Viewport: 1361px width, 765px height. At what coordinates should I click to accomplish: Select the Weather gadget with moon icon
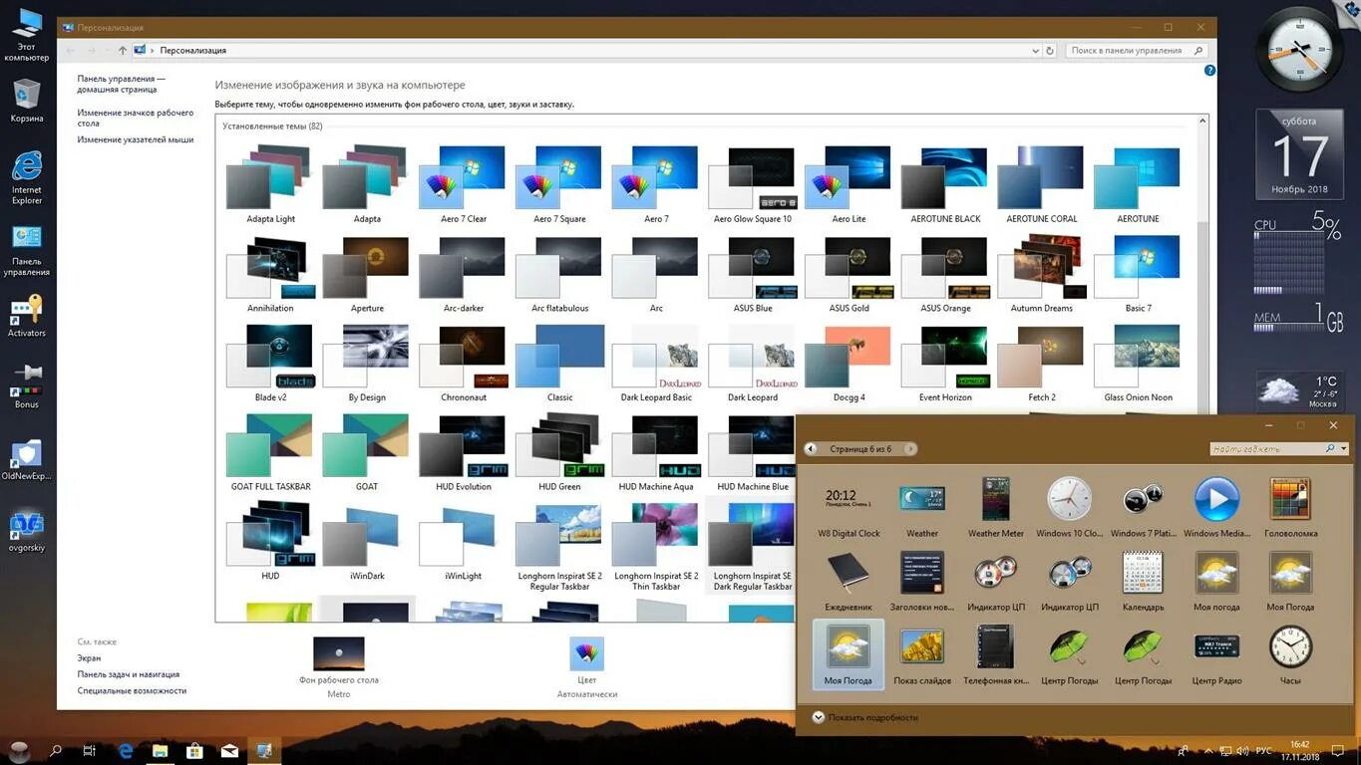[922, 508]
